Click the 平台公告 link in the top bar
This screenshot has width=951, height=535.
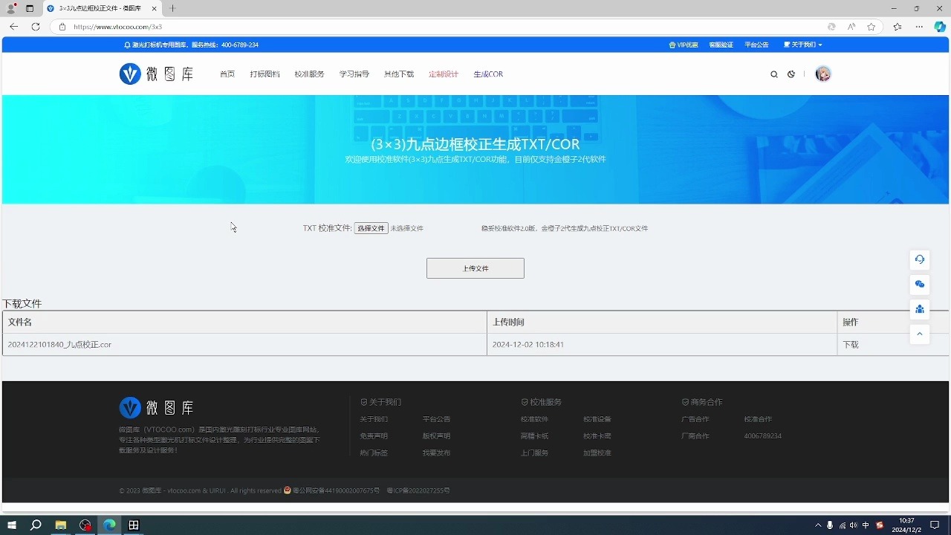pyautogui.click(x=756, y=45)
